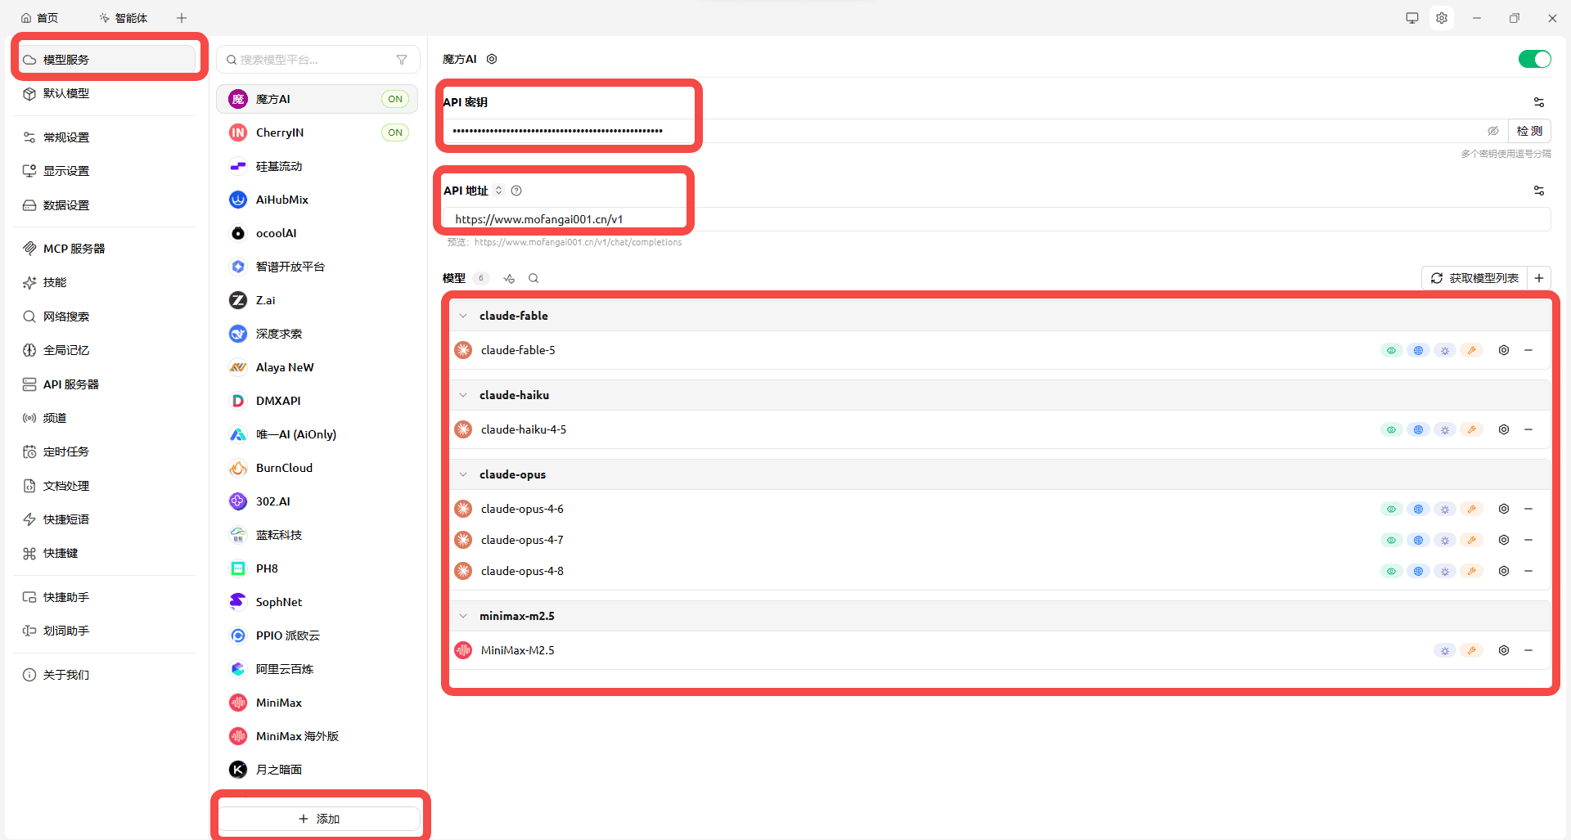Collapse the minimax-m2.5 model group

[463, 616]
